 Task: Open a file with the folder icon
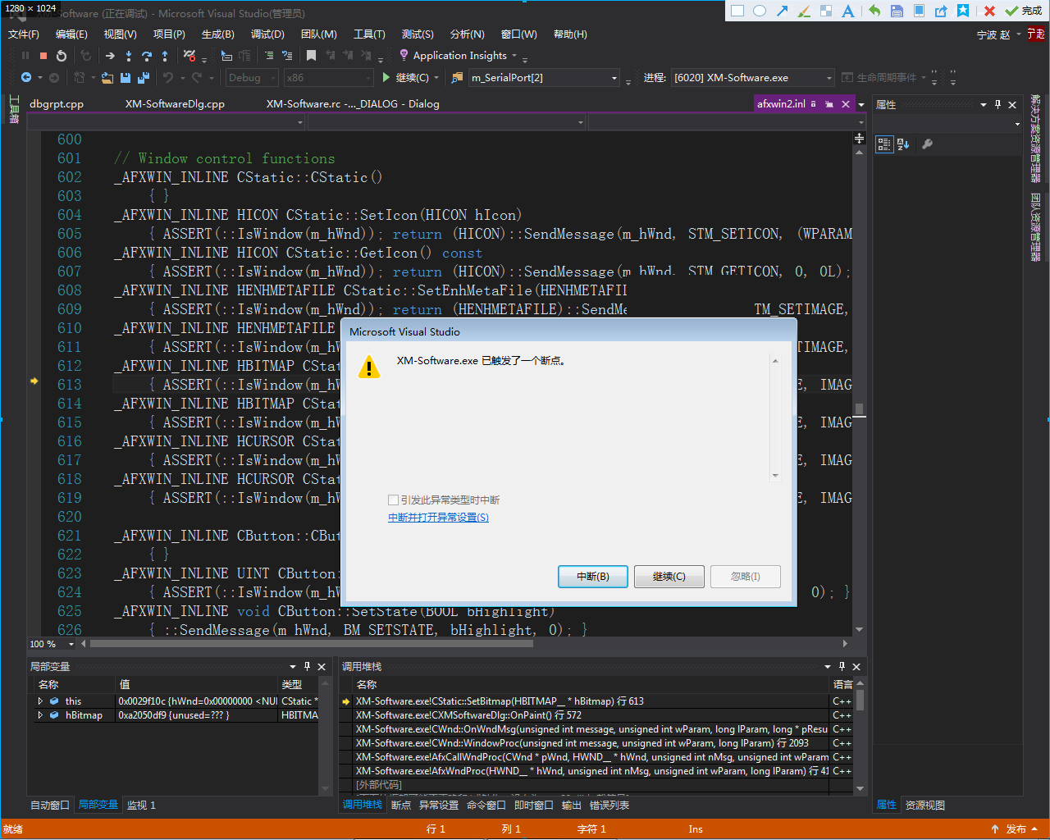point(107,77)
